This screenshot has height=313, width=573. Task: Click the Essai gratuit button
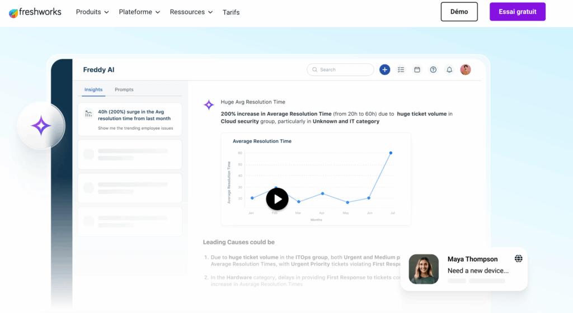[518, 12]
